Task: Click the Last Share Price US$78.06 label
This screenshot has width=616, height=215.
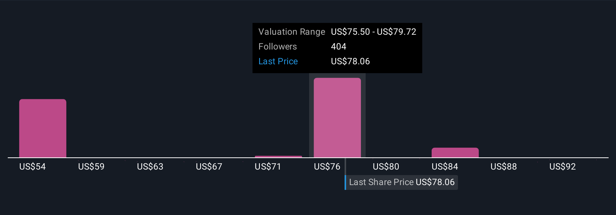Action: [402, 182]
